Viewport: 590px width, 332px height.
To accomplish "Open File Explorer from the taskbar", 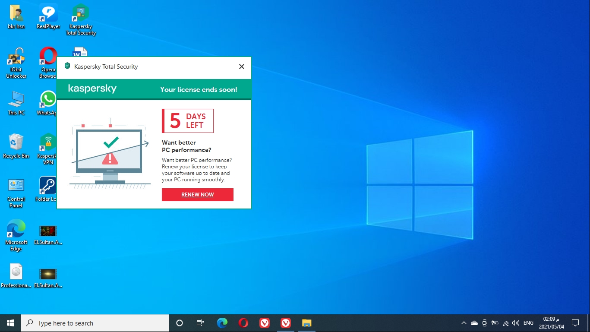I will pos(306,323).
